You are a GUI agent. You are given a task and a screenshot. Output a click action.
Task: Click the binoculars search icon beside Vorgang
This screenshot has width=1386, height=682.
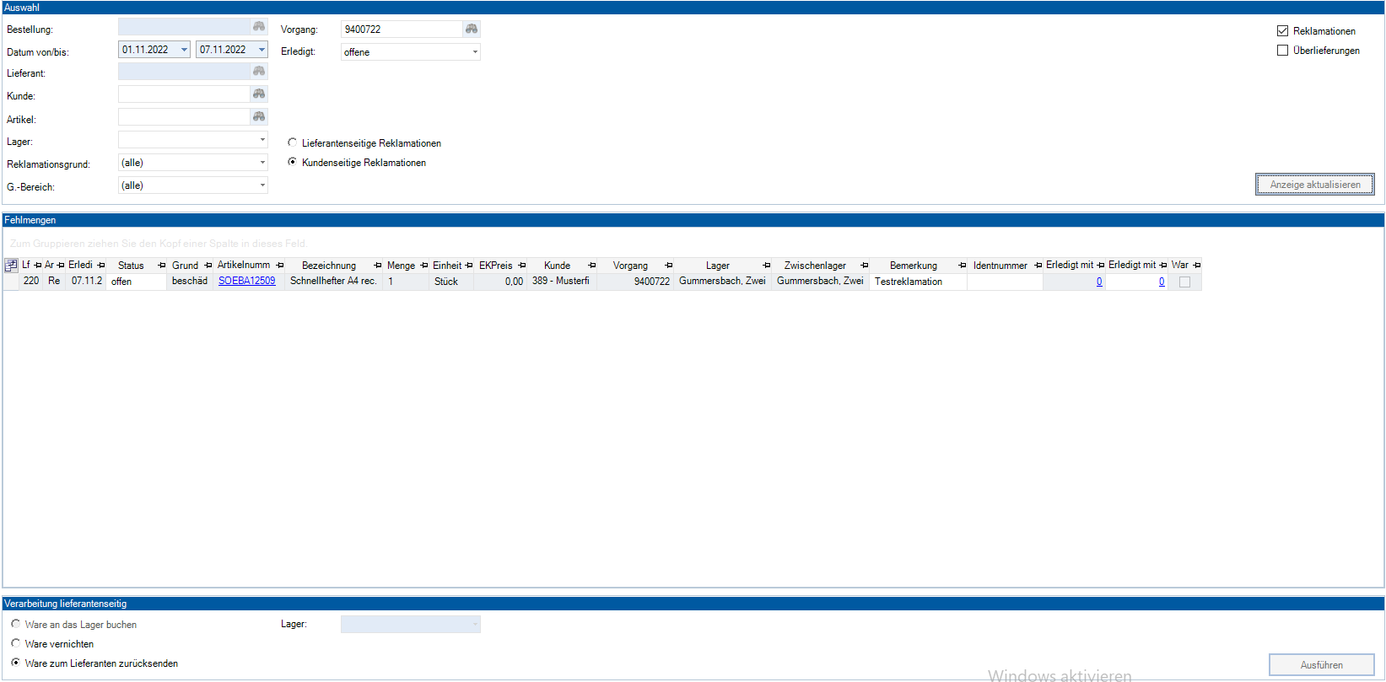(472, 30)
